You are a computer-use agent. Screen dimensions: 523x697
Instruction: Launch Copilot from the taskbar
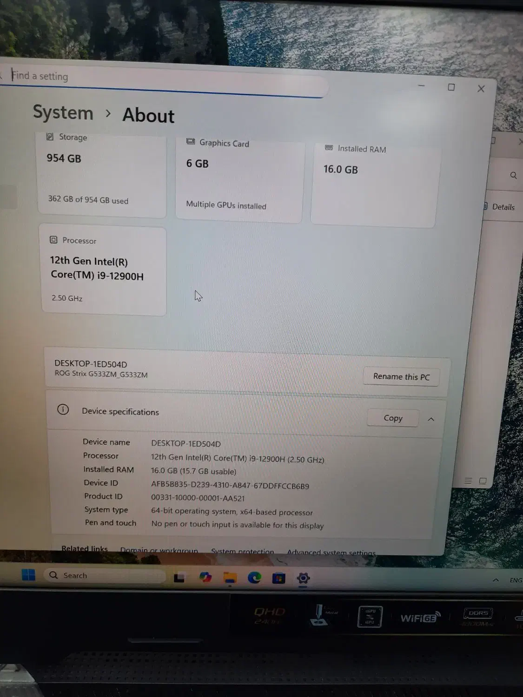(x=205, y=577)
